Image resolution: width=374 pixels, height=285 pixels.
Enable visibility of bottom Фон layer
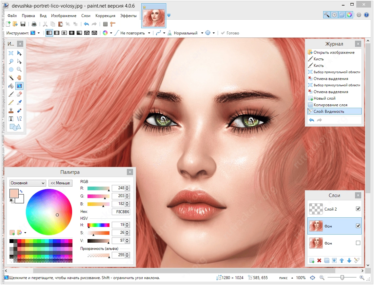click(x=358, y=243)
